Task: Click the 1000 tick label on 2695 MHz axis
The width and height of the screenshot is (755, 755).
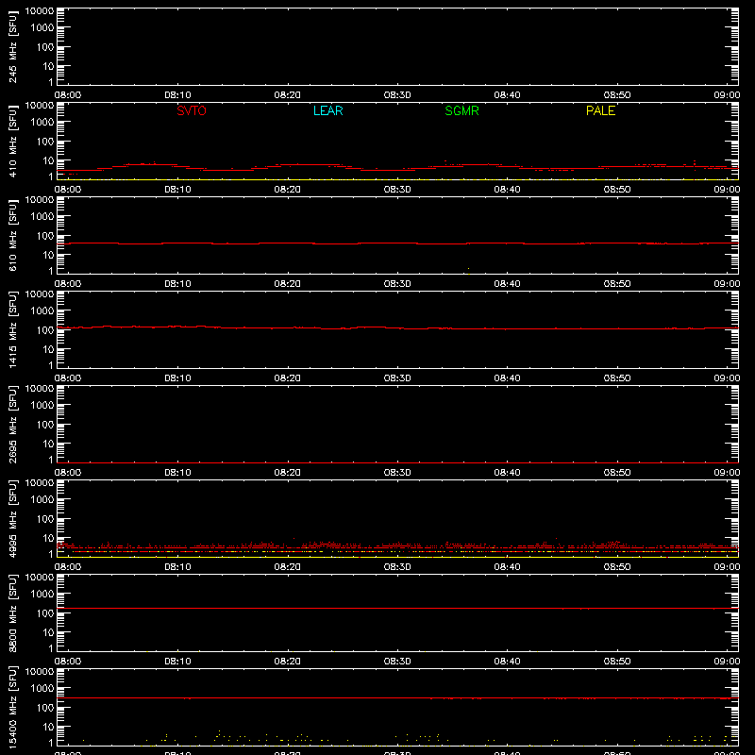Action: pos(42,406)
